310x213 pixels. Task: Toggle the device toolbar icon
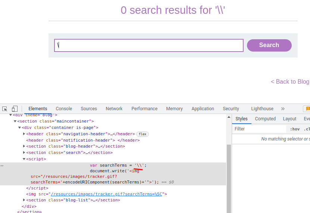15,109
